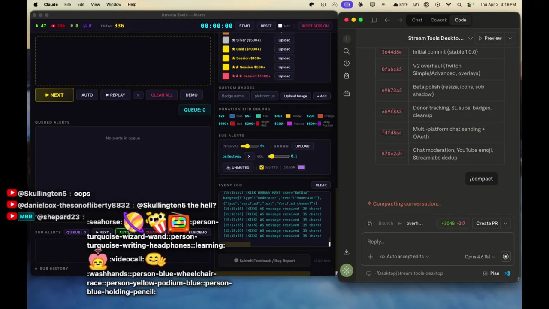Click the Plan checklist icon
Screen dimensions: 549x309
[x=485, y=273]
